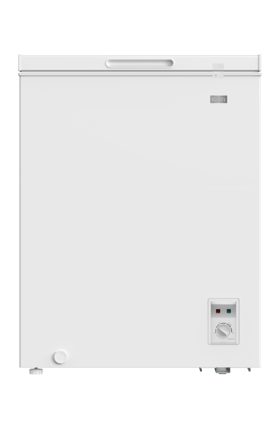The height and width of the screenshot is (428, 280).
Task: Click the Freezer label above the dial
Action: point(230,324)
